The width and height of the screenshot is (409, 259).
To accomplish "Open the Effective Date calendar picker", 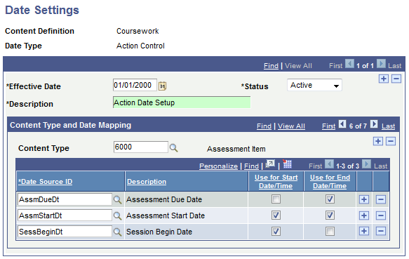I will tap(162, 86).
